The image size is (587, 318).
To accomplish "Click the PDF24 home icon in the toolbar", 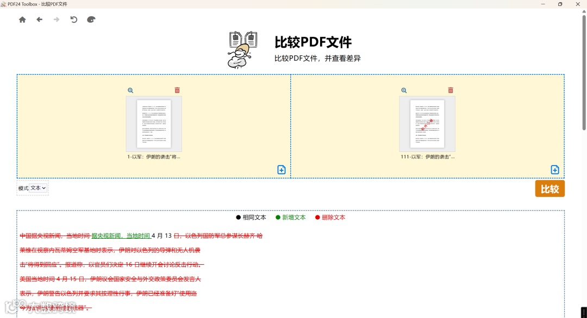I will tap(22, 19).
